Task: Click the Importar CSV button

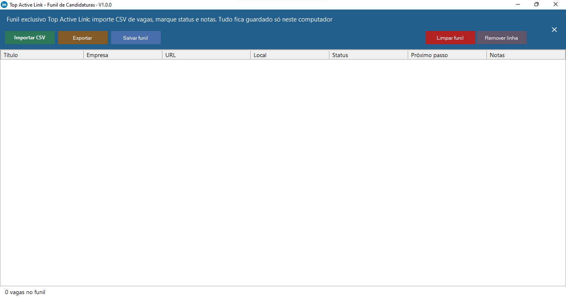Action: pos(30,38)
